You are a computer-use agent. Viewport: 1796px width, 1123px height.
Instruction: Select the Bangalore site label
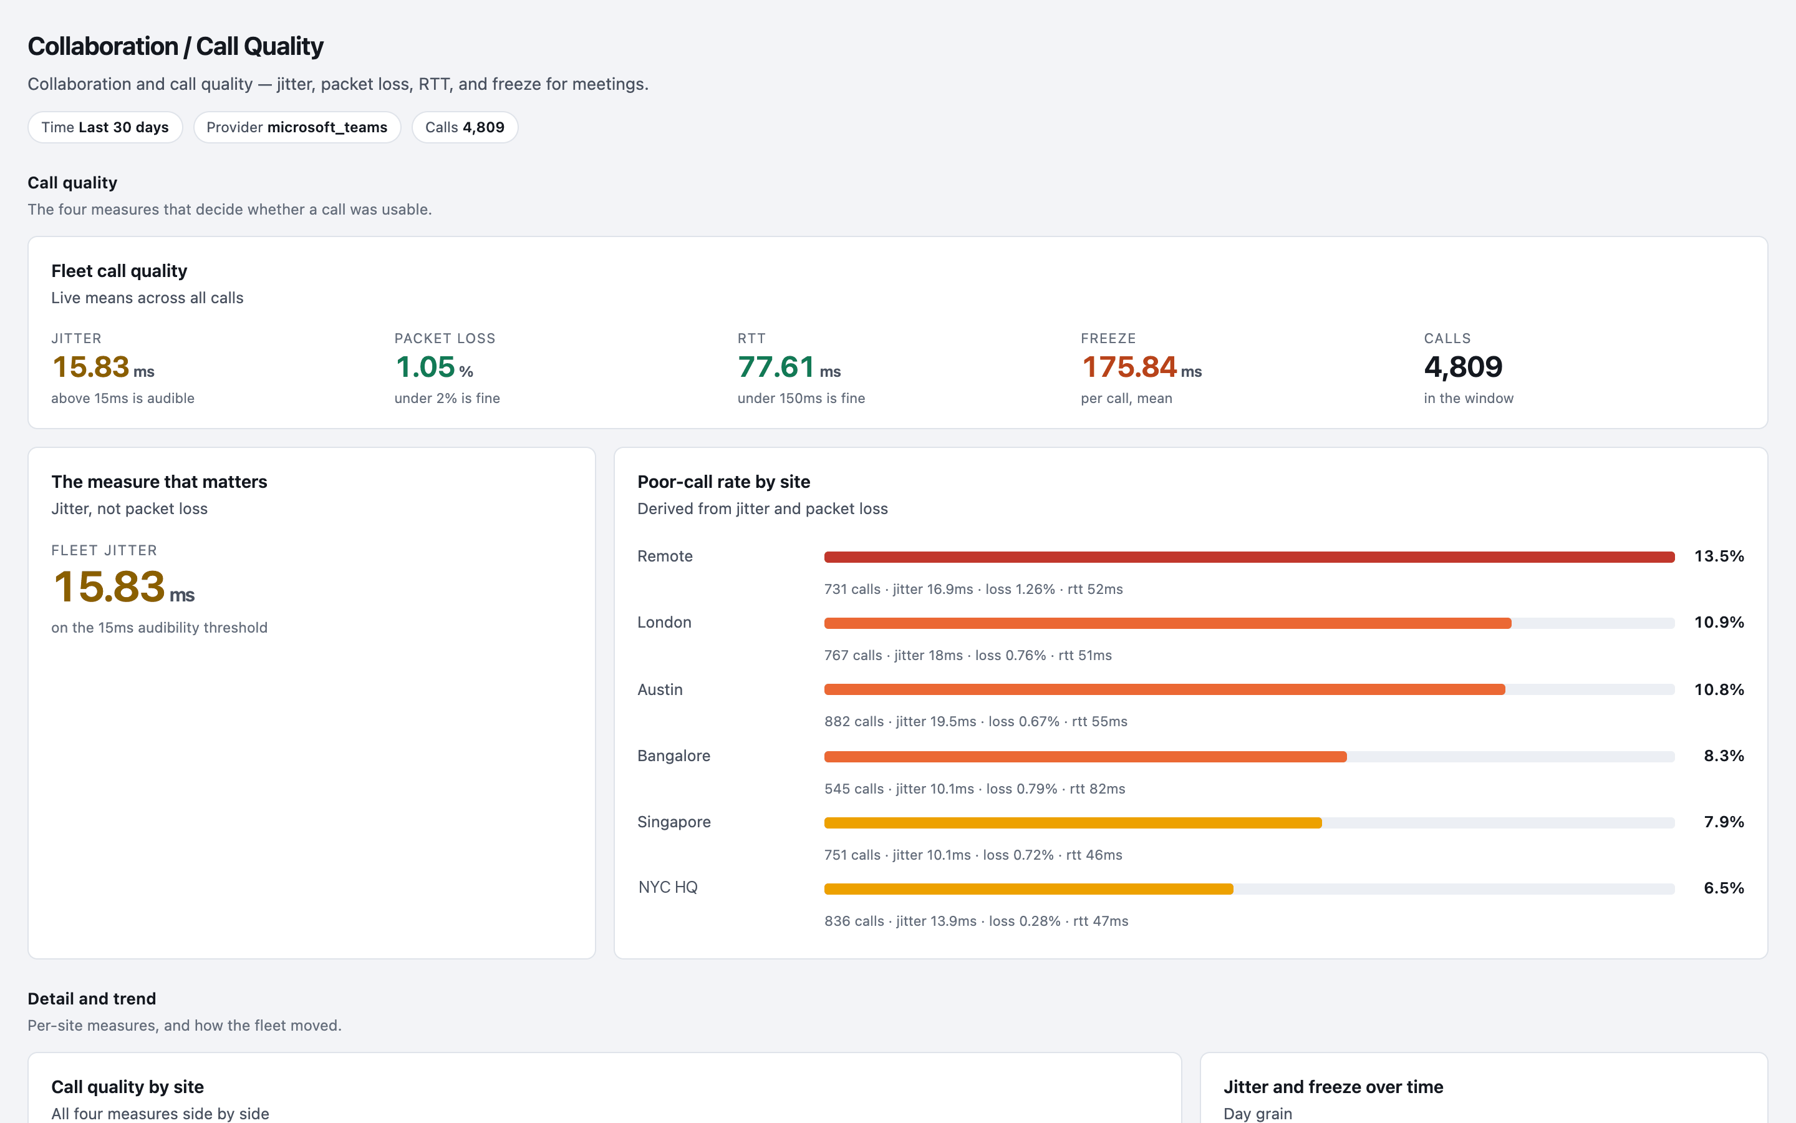[674, 756]
